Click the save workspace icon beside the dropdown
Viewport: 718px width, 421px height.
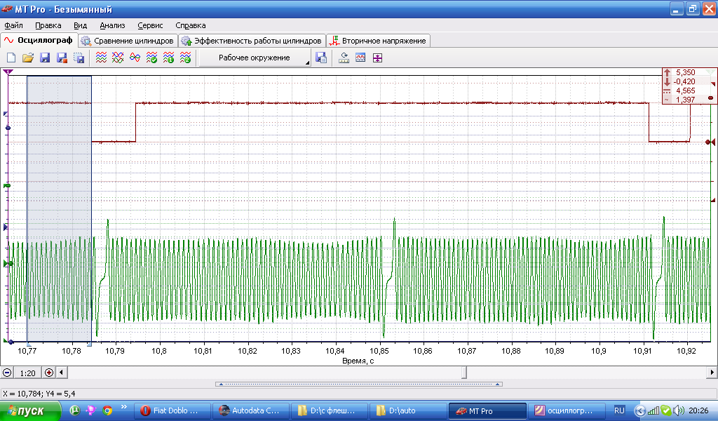tap(321, 58)
